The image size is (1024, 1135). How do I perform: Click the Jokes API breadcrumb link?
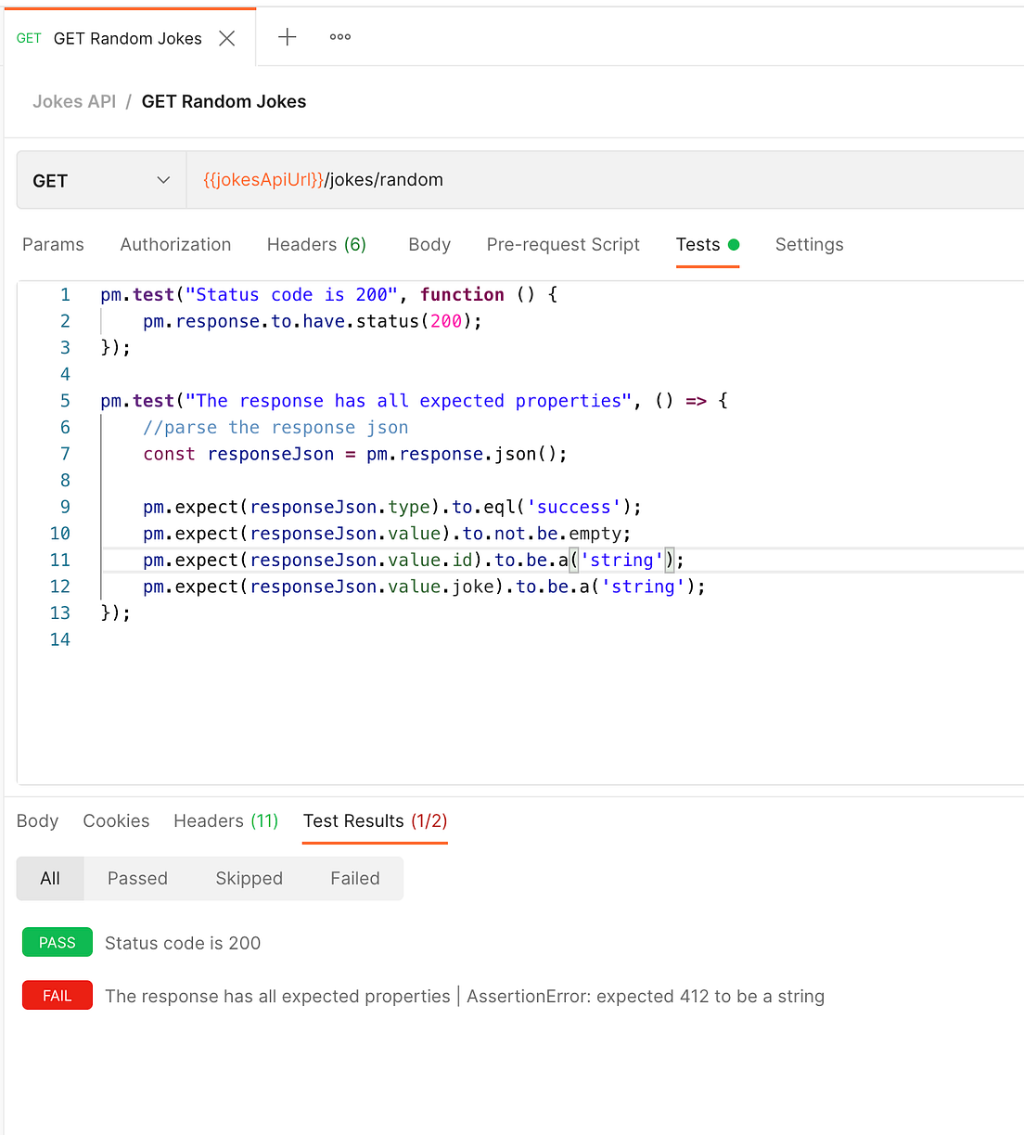(x=74, y=101)
